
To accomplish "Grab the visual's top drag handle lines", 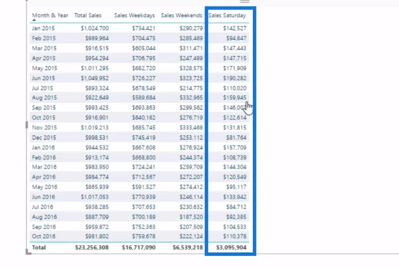I will pos(244,1).
